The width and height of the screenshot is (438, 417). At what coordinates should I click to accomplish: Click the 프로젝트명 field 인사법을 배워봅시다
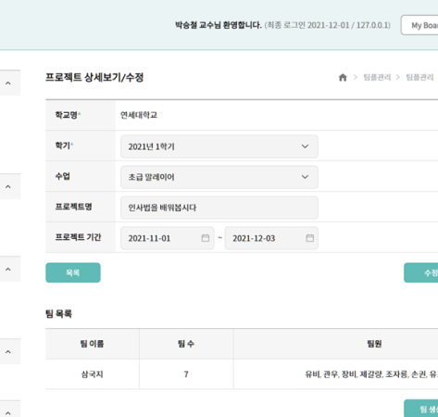pyautogui.click(x=219, y=208)
